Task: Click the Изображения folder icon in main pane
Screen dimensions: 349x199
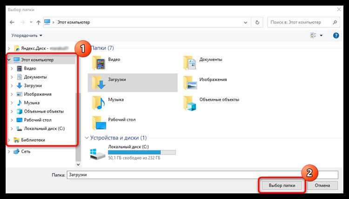Action: (x=190, y=83)
